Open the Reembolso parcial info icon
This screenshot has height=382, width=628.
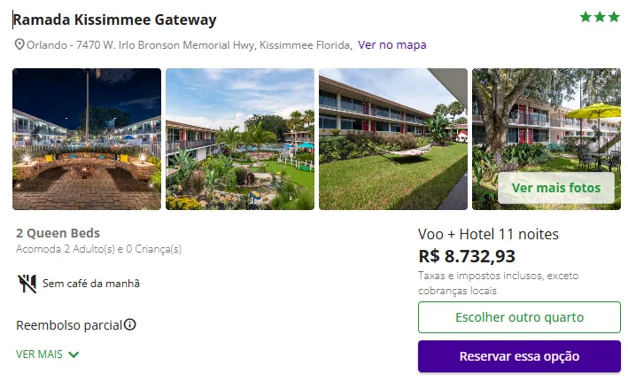click(x=130, y=324)
